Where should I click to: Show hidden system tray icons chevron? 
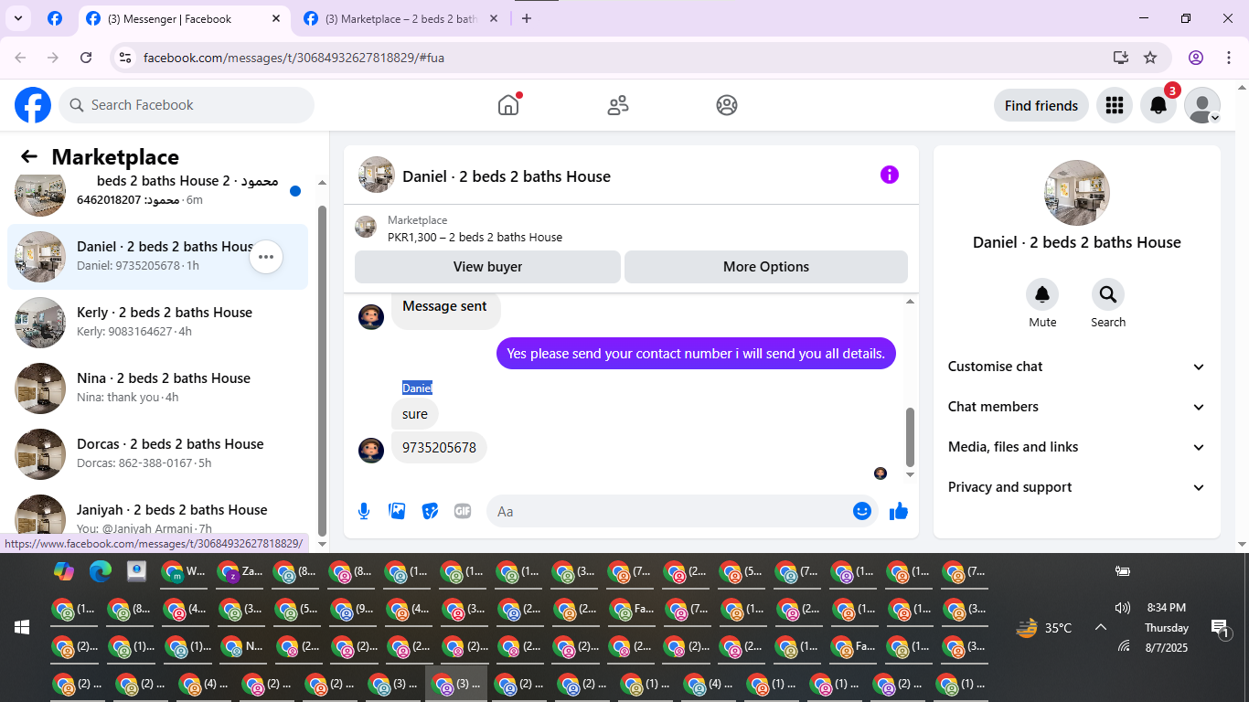point(1101,627)
